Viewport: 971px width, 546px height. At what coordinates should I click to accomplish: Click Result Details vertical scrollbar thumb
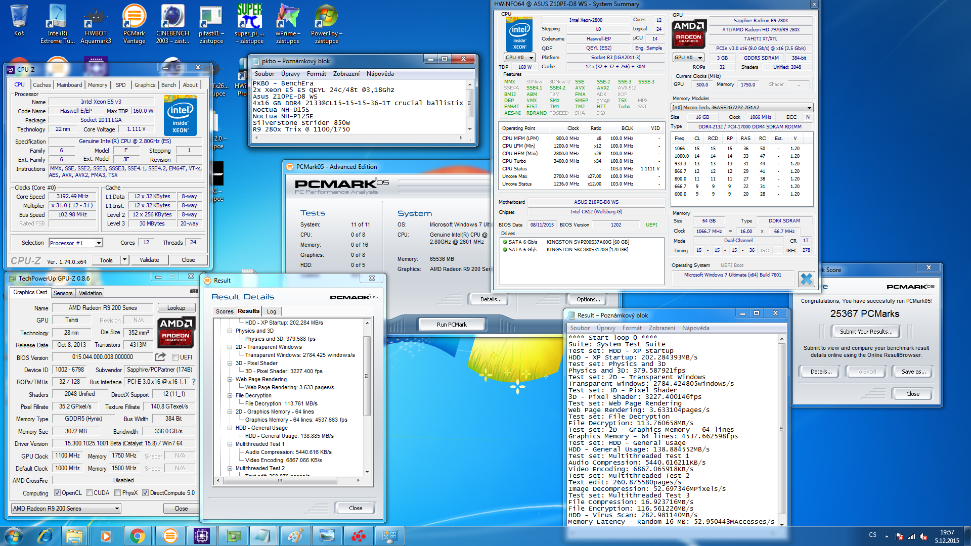click(x=367, y=375)
